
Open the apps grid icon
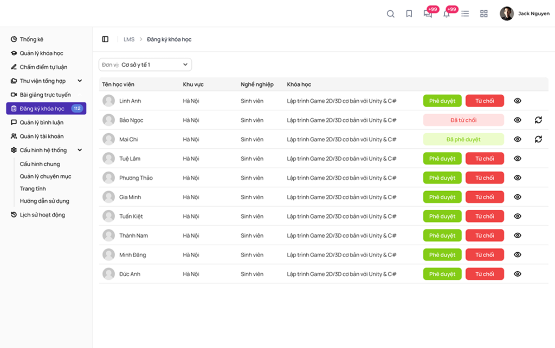[484, 14]
